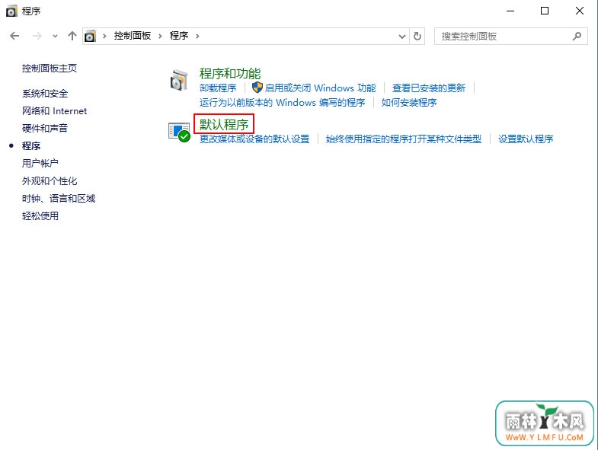This screenshot has width=598, height=450.
Task: Open 时钟、语言和区域 category
Action: [59, 198]
